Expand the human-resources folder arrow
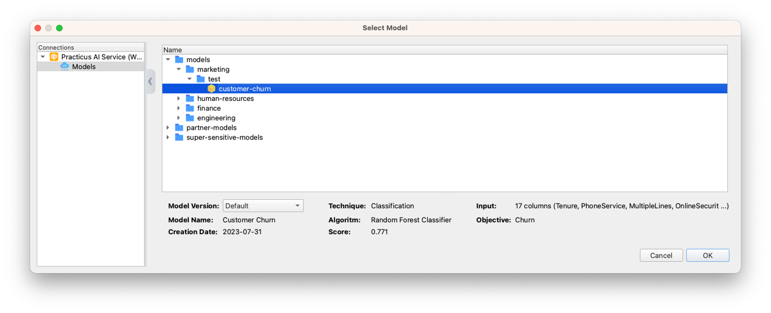The height and width of the screenshot is (313, 771). tap(179, 99)
